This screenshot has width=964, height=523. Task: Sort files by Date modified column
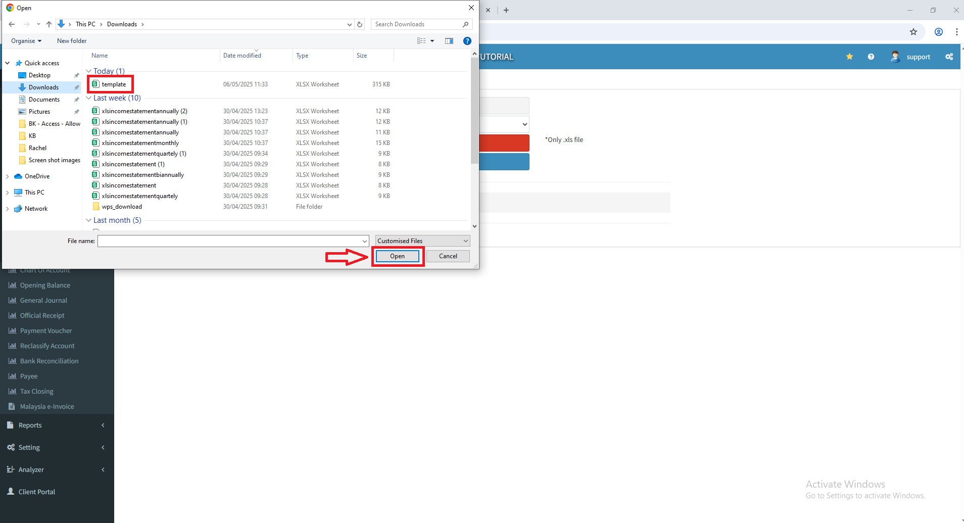coord(243,56)
